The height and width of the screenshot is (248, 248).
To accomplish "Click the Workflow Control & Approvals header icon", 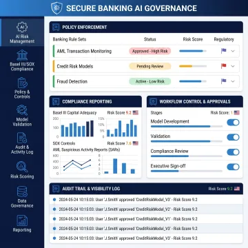I will tap(153, 101).
